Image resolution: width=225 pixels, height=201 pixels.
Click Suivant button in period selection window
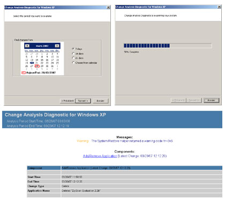coord(83,101)
